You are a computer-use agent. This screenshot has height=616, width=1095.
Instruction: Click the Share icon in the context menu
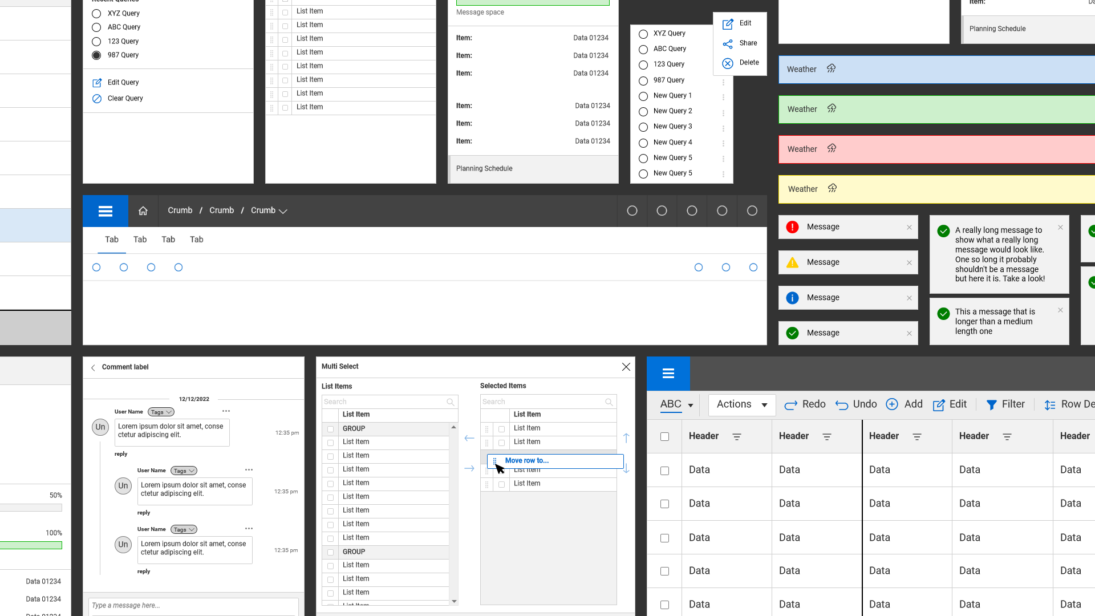pos(728,44)
